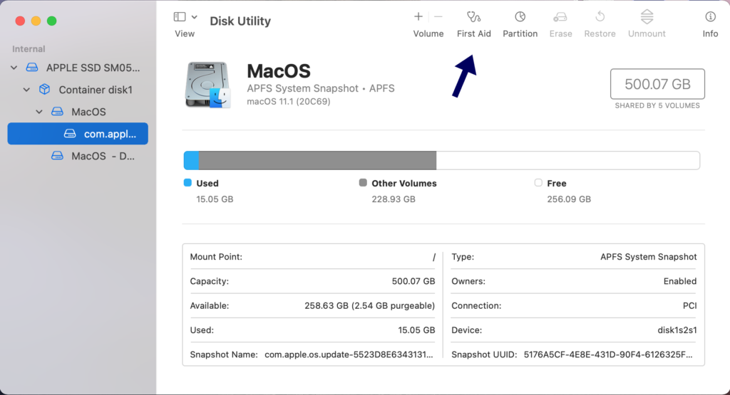Add a volume with the plus icon
This screenshot has height=395, width=730.
pos(418,17)
